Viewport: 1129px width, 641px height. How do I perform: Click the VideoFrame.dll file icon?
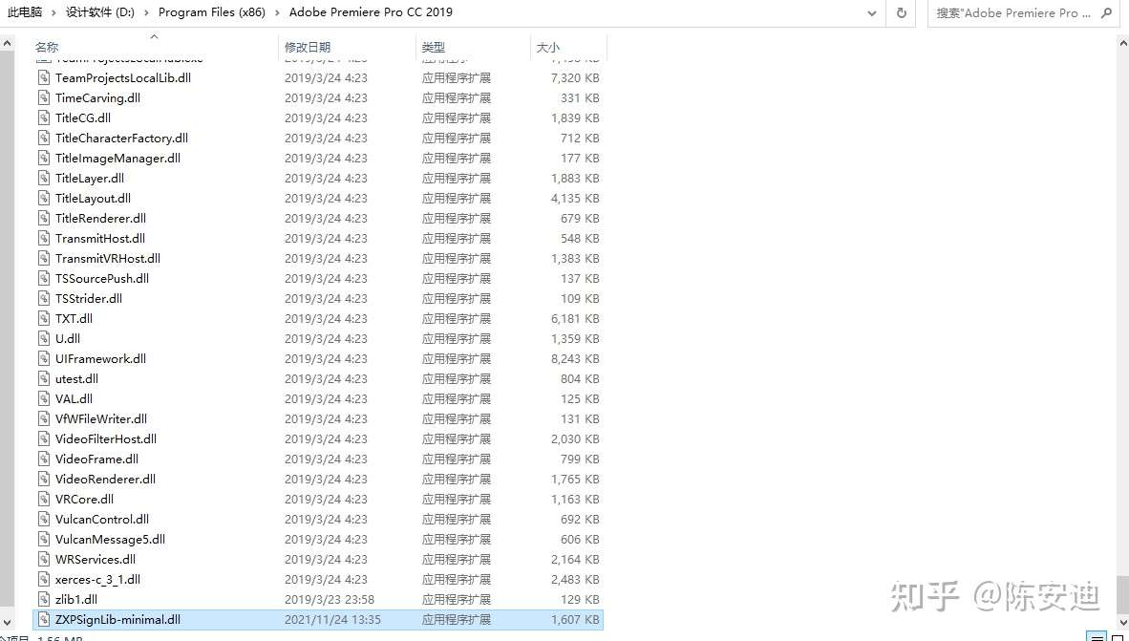(x=45, y=459)
